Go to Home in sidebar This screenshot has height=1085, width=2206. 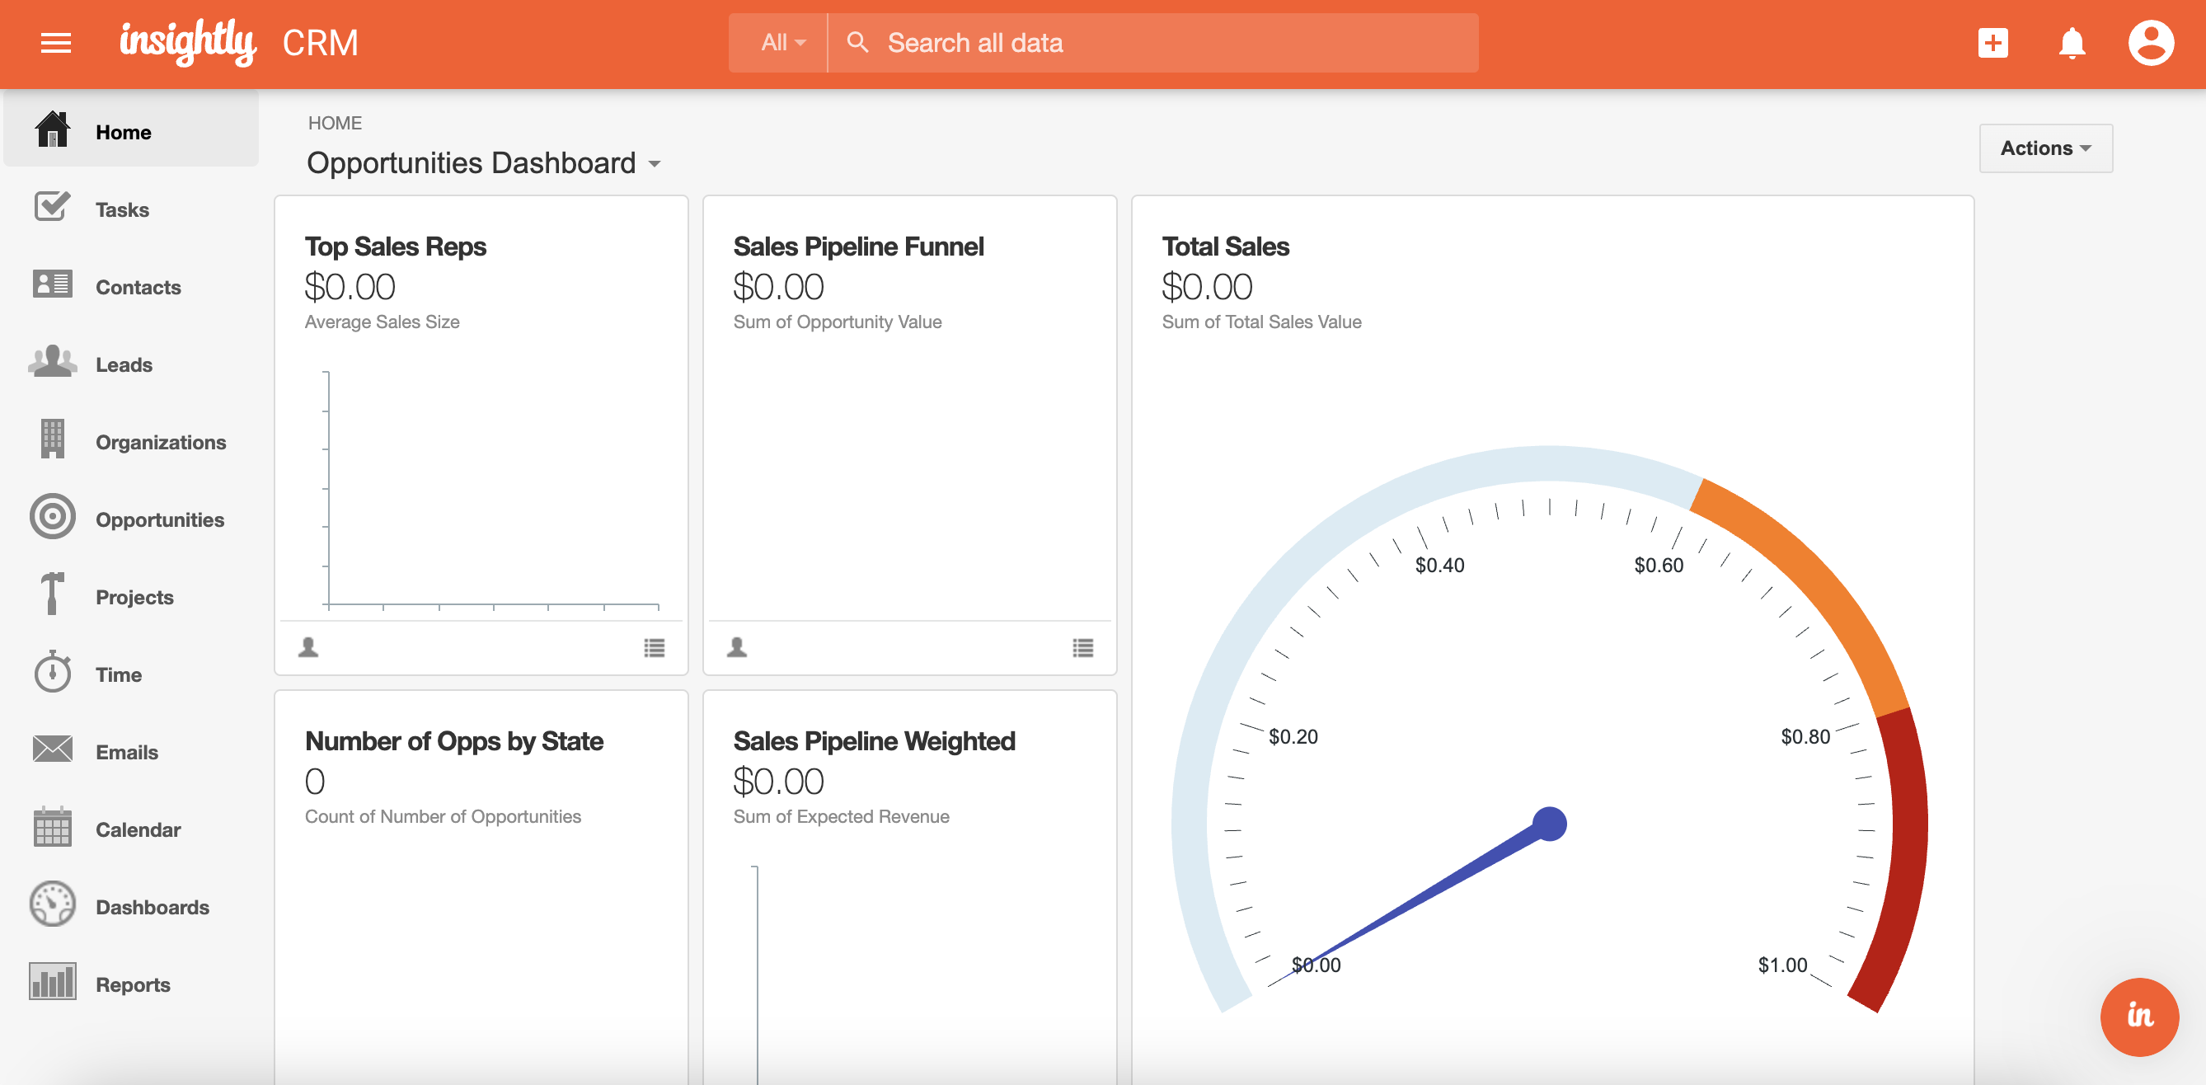tap(131, 131)
